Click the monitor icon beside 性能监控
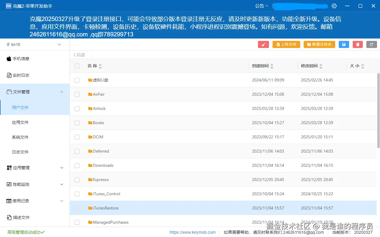Image resolution: width=380 pixels, height=237 pixels. point(9,184)
